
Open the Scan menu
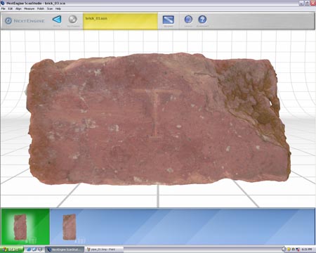point(50,8)
